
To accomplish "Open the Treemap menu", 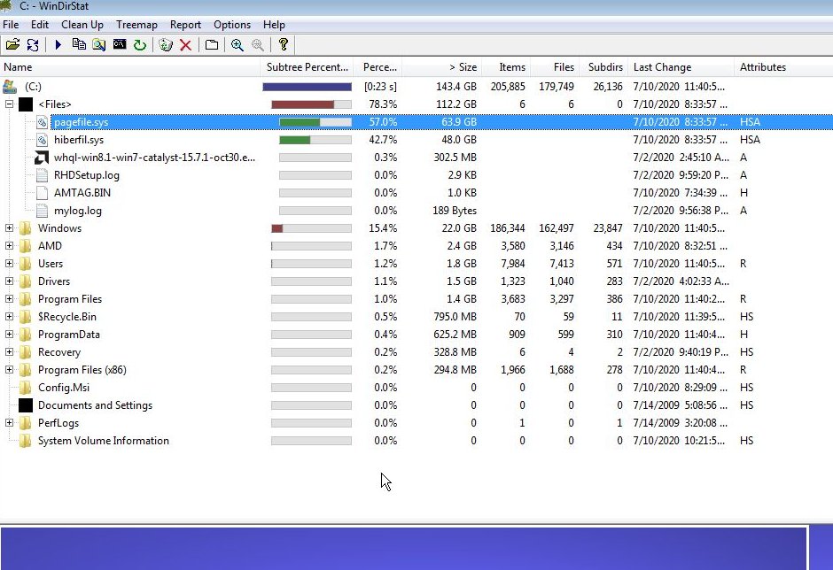I will [136, 25].
